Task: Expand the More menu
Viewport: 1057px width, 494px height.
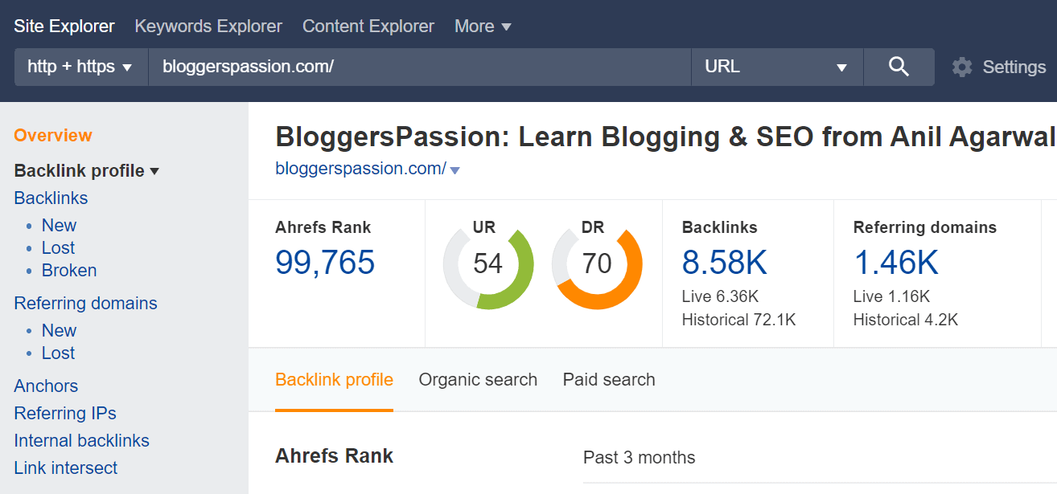Action: click(483, 27)
